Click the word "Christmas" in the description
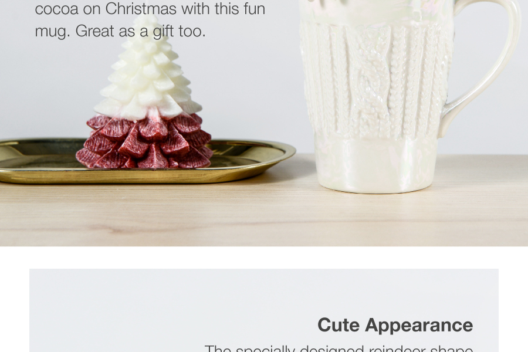The image size is (528, 352). [x=141, y=8]
